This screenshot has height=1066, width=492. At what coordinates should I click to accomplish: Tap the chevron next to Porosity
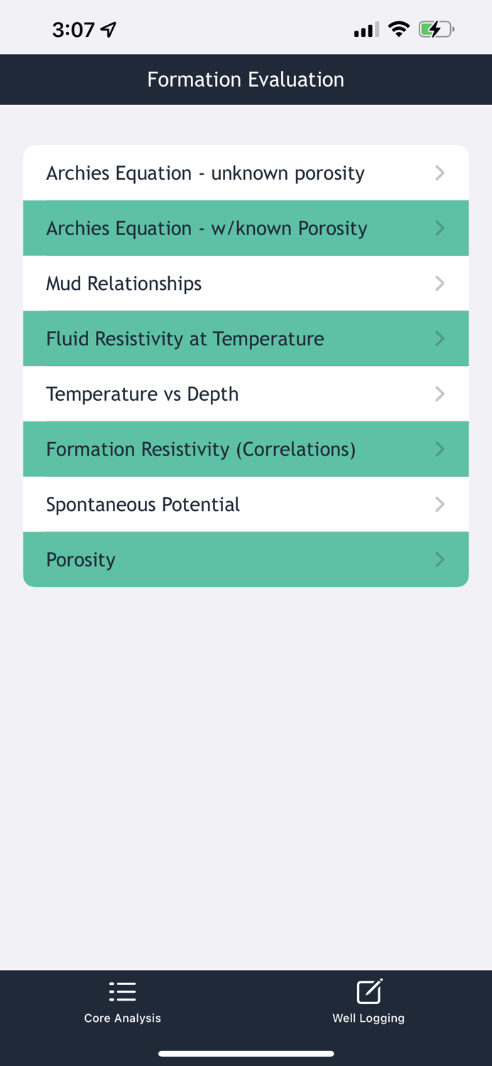pos(440,559)
